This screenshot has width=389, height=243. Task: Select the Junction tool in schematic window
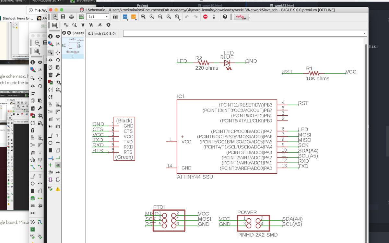[51, 165]
